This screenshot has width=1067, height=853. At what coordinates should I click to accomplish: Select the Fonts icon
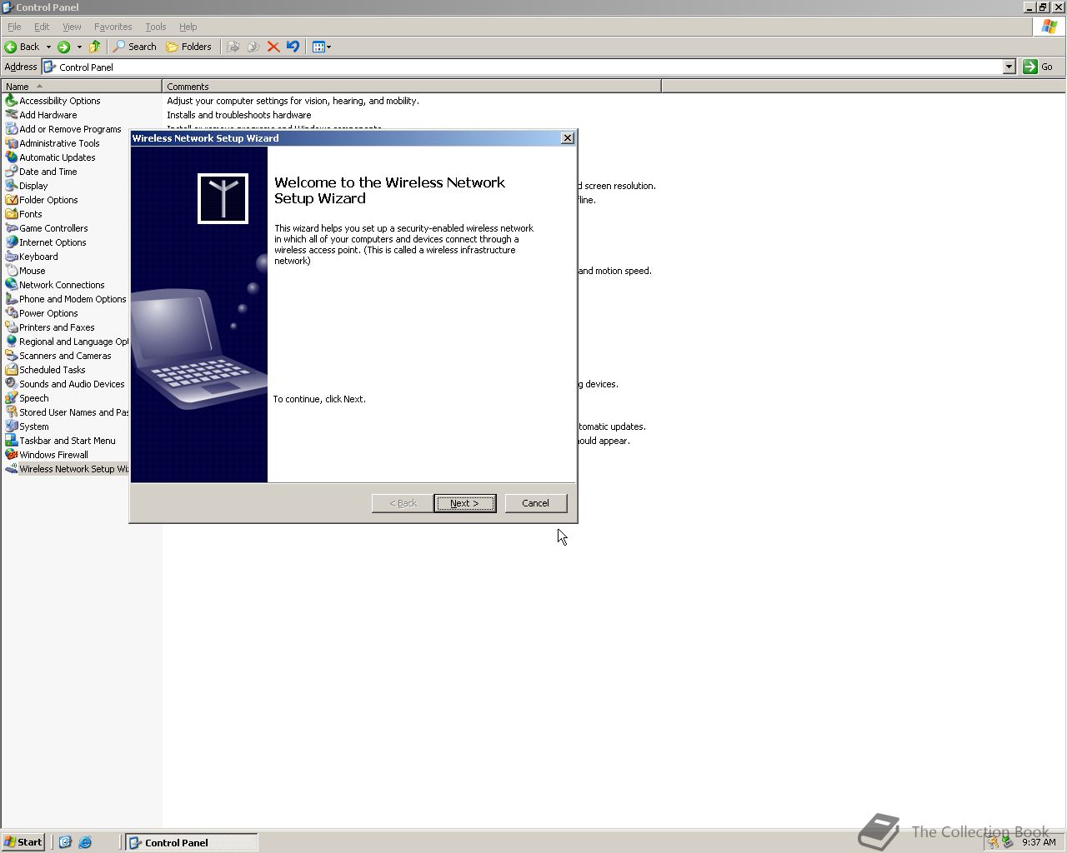12,214
